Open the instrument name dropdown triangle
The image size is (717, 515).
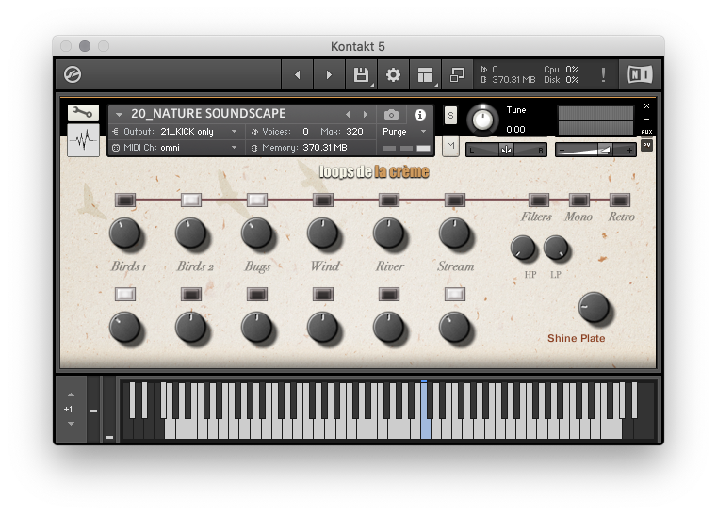[x=119, y=114]
